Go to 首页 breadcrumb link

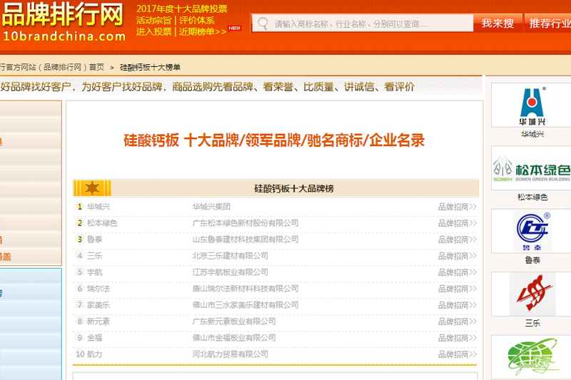point(96,67)
